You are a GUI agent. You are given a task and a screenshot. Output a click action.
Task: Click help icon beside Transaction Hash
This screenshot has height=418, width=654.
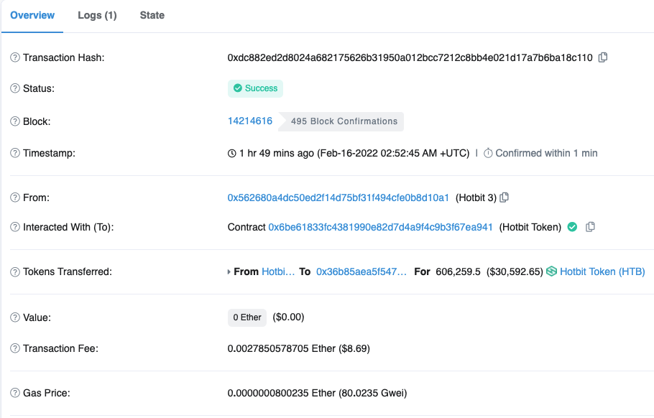15,57
